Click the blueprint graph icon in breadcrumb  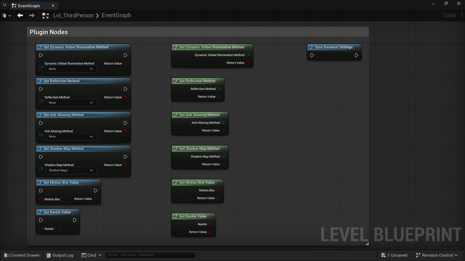pos(45,16)
